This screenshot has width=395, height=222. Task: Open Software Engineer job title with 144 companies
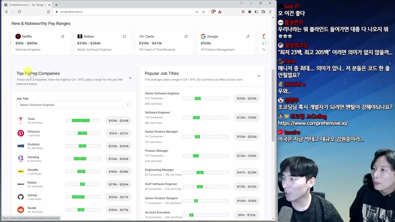pyautogui.click(x=202, y=117)
